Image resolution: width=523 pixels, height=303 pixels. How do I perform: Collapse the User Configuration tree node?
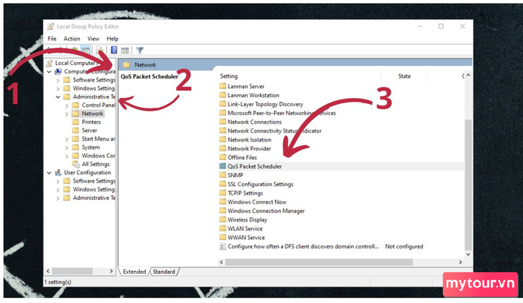click(x=49, y=173)
